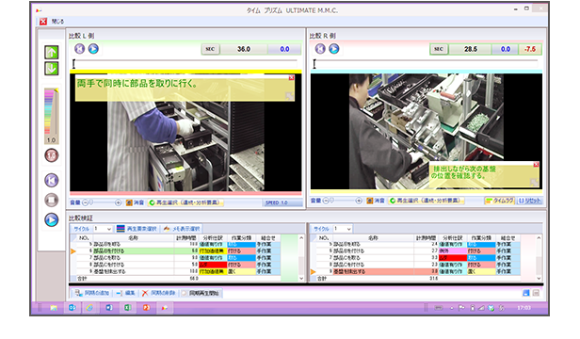The height and width of the screenshot is (339, 580).
Task: Click the -7.5 time difference value
Action: point(530,49)
